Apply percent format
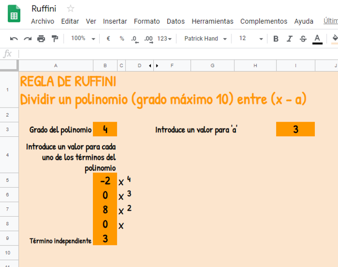Screen dimensions: 338x267 pyautogui.click(x=122, y=38)
